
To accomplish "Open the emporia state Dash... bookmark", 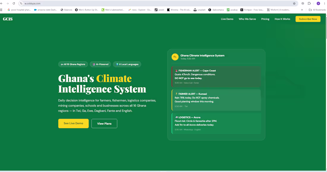I will (45, 10).
